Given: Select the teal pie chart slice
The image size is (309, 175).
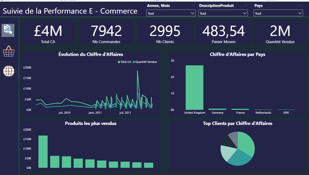Looking at the screenshot, I should point(239,158).
